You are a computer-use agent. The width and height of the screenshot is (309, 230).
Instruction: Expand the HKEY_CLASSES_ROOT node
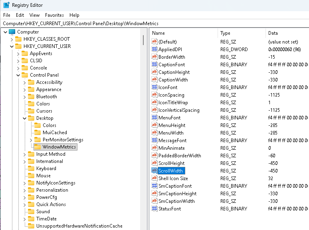12,39
